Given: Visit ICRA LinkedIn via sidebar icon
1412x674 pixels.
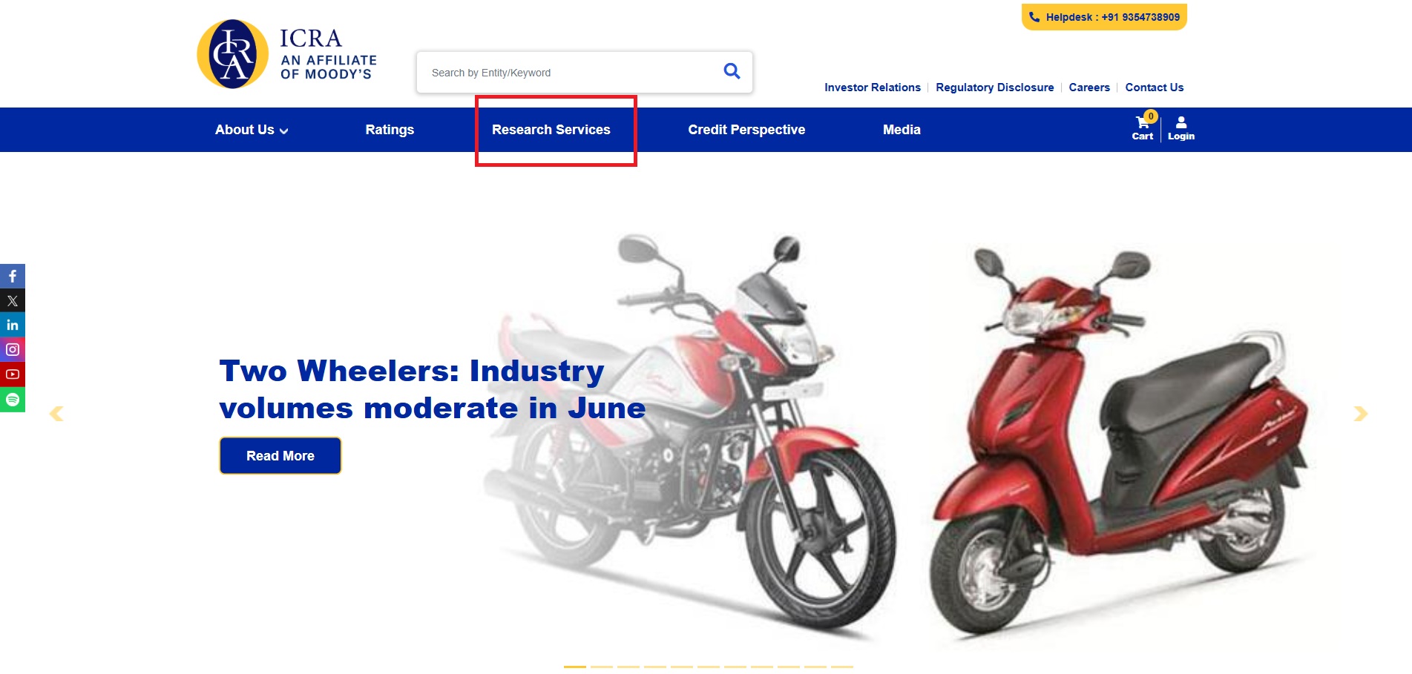Looking at the screenshot, I should [13, 325].
